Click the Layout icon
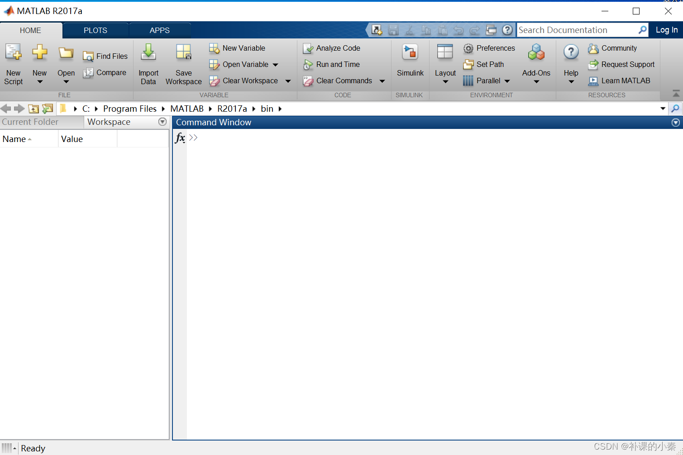 pyautogui.click(x=445, y=52)
